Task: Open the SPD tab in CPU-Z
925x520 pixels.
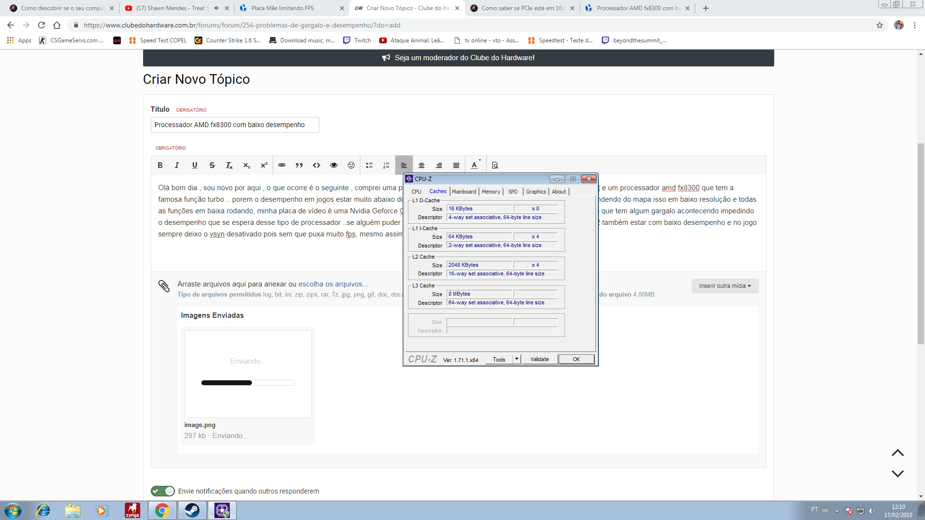Action: [513, 192]
